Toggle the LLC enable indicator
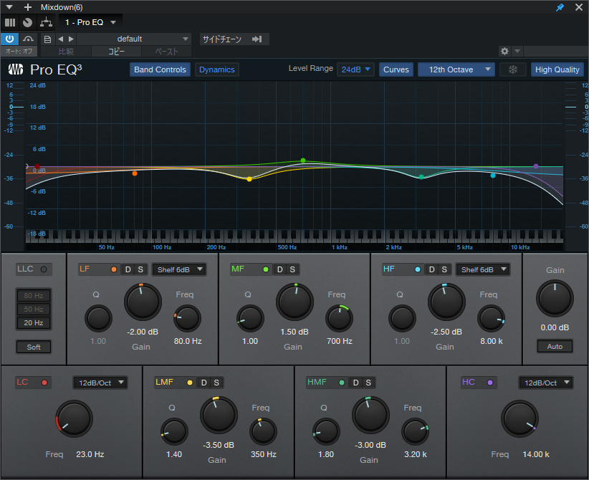 click(44, 269)
